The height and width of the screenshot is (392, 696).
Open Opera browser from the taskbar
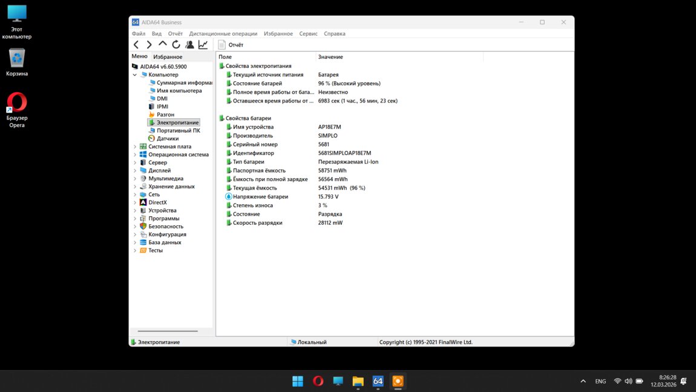tap(318, 381)
